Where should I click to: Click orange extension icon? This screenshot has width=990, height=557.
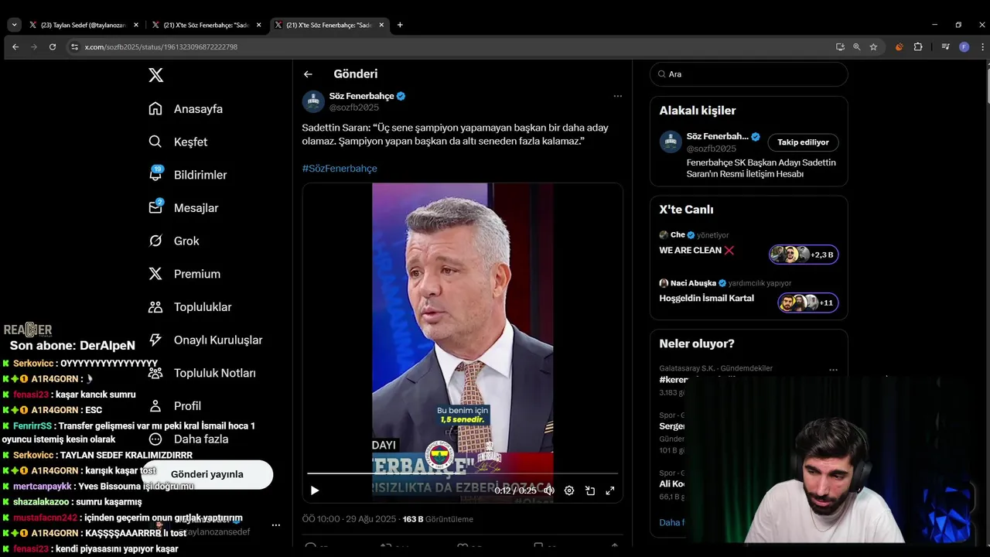pos(899,47)
